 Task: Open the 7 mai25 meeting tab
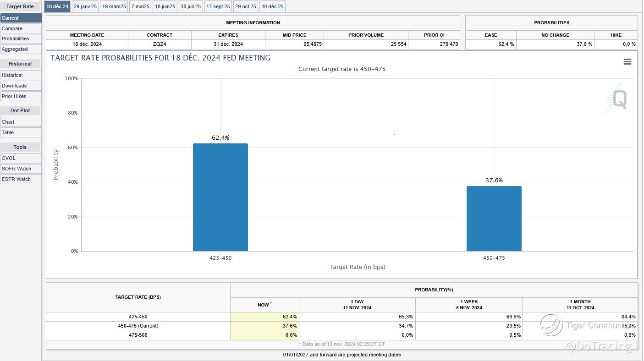(140, 6)
